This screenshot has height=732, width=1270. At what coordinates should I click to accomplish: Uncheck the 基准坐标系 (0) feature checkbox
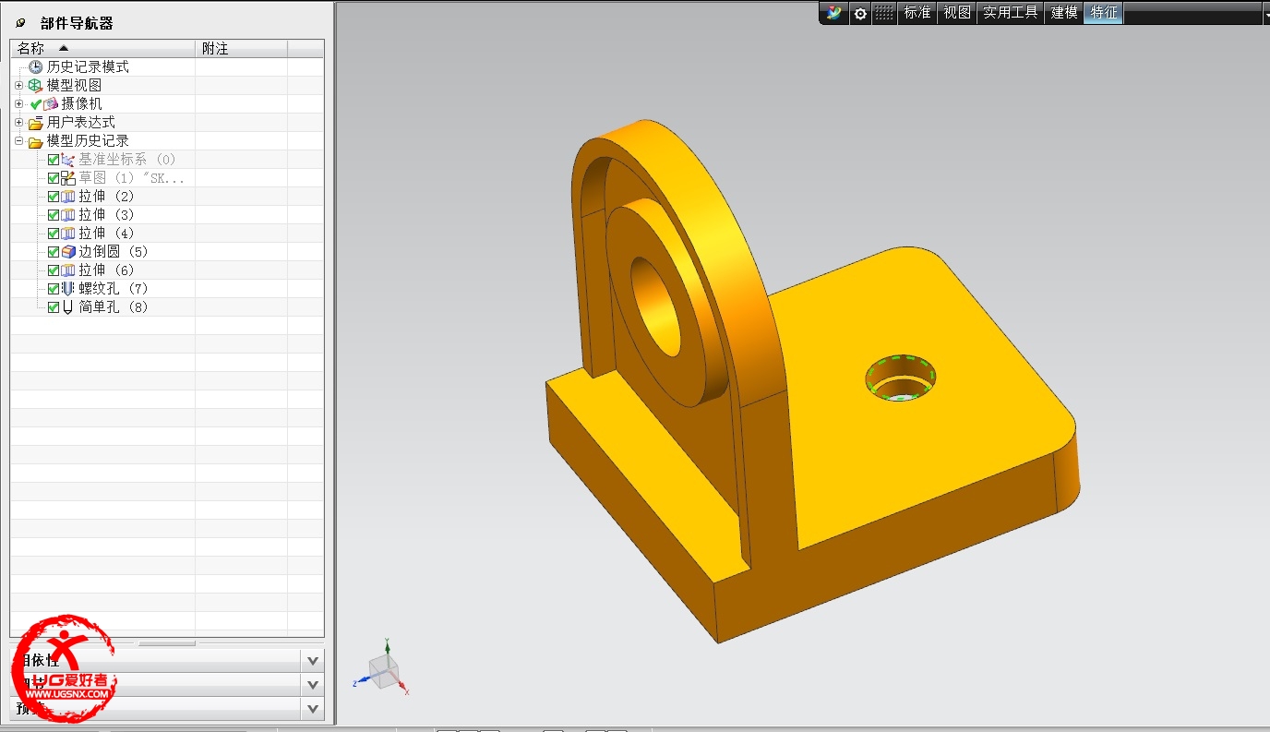point(54,160)
